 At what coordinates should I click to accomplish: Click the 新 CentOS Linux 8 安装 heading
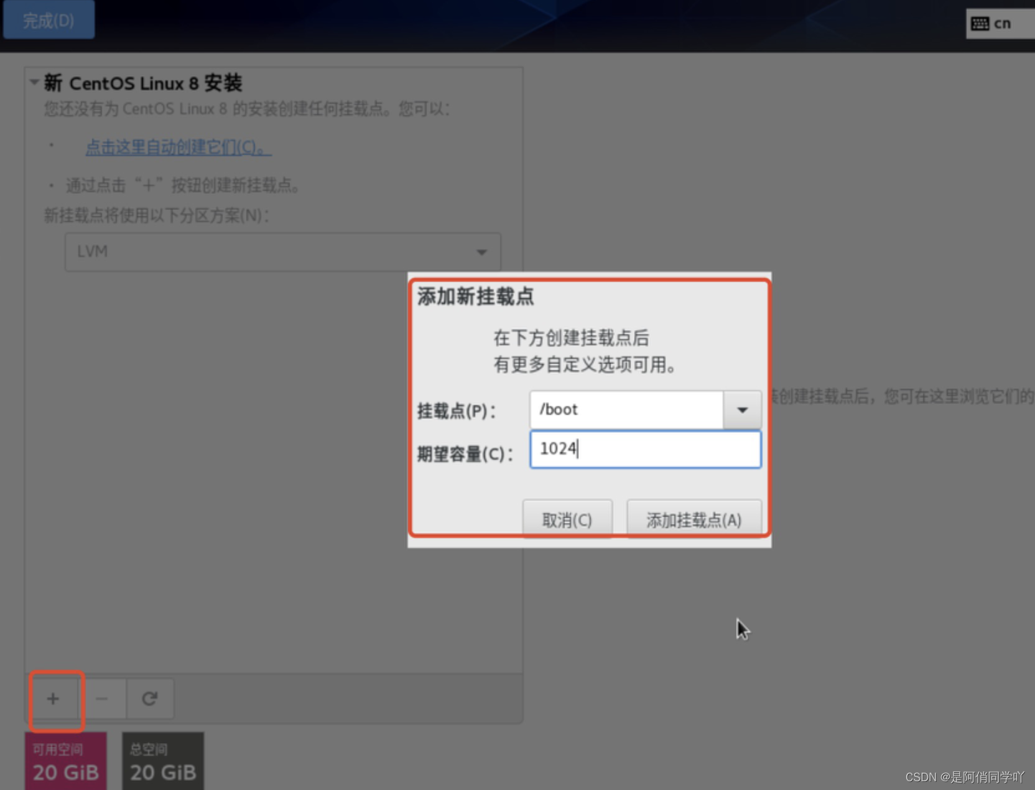(143, 83)
